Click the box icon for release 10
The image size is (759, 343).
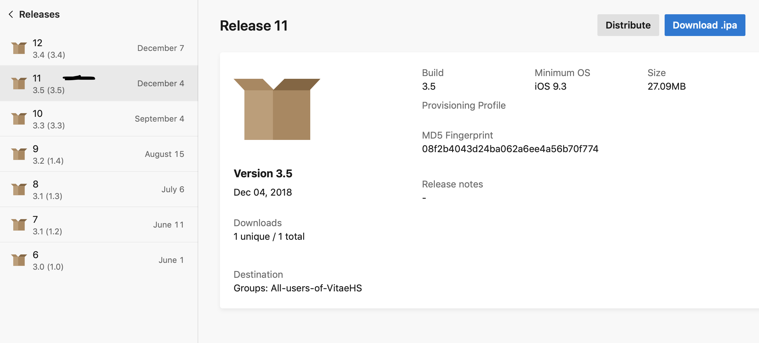tap(19, 119)
